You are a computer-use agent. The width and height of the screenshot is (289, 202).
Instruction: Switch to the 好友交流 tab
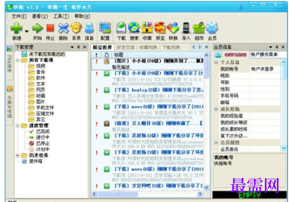[x=125, y=47]
